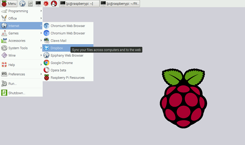This screenshot has width=245, height=145.
Task: Click the Claws Mail icon
Action: 46,40
